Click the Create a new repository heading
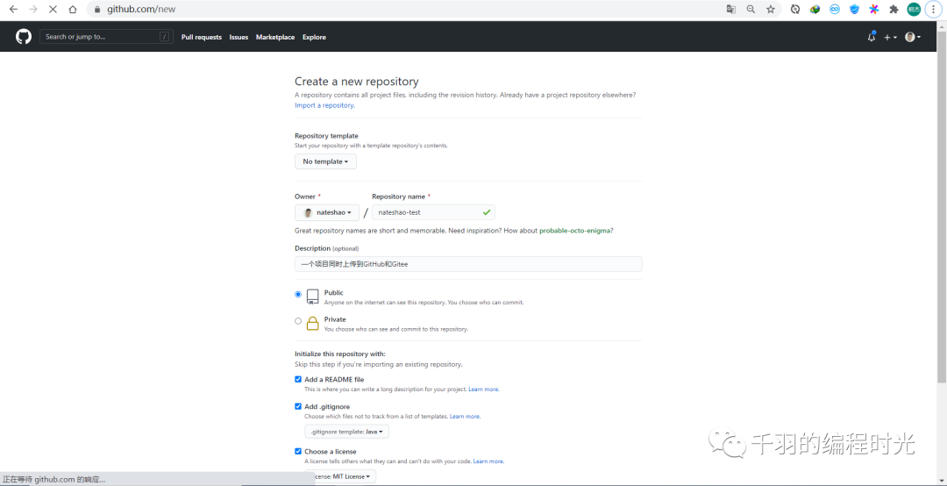The height and width of the screenshot is (486, 947). click(356, 81)
